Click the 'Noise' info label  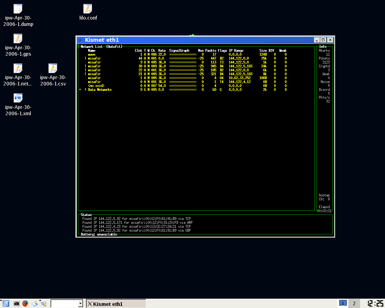tap(325, 82)
